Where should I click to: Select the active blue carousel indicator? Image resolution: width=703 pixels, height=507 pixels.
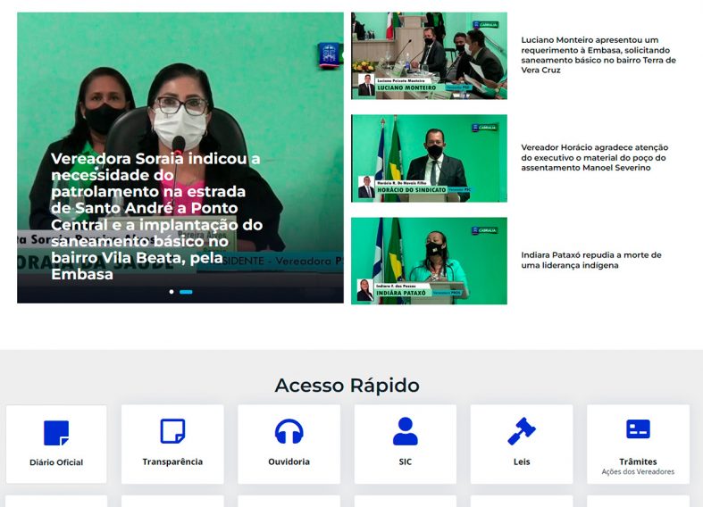point(186,292)
